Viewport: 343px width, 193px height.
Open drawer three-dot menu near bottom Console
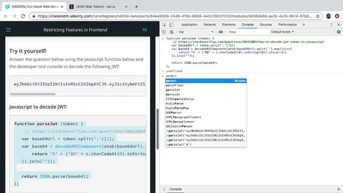pos(164,189)
